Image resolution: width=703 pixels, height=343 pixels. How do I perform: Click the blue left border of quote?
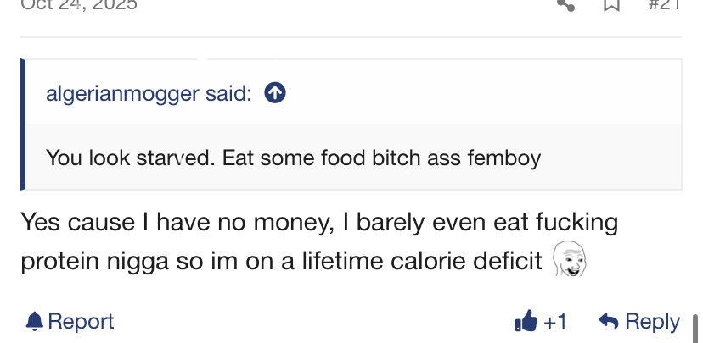(23, 124)
